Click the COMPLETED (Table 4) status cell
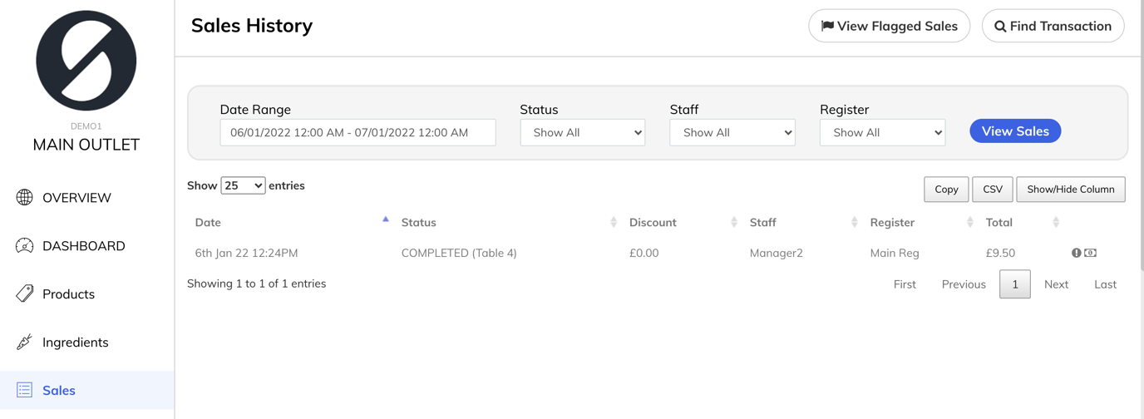This screenshot has height=419, width=1144. [x=459, y=253]
